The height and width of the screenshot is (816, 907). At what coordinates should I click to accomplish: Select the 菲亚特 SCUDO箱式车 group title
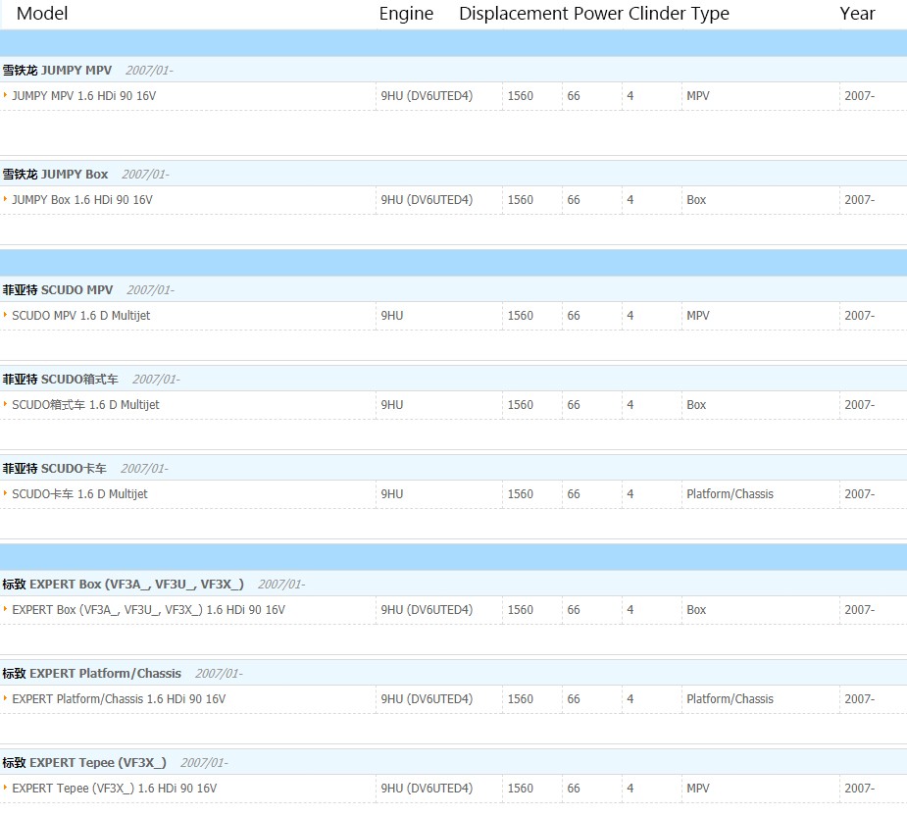tap(60, 380)
